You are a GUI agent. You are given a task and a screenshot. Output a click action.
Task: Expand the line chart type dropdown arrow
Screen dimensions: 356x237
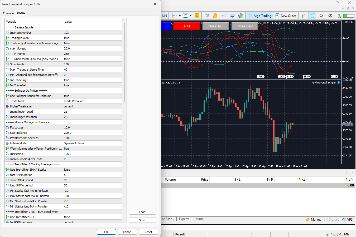[x=180, y=16]
